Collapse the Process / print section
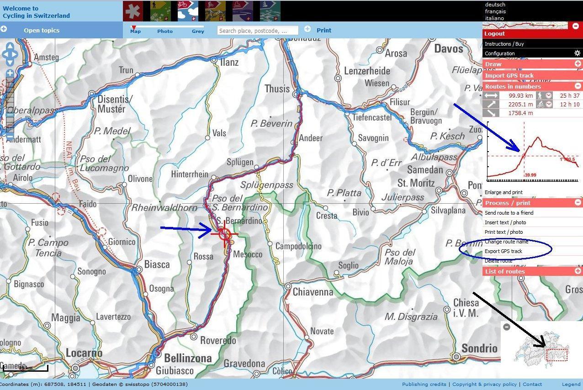583x390 pixels. coord(578,202)
